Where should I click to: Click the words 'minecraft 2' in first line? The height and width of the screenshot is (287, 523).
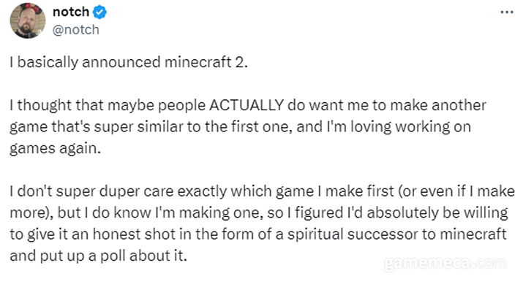coord(206,62)
